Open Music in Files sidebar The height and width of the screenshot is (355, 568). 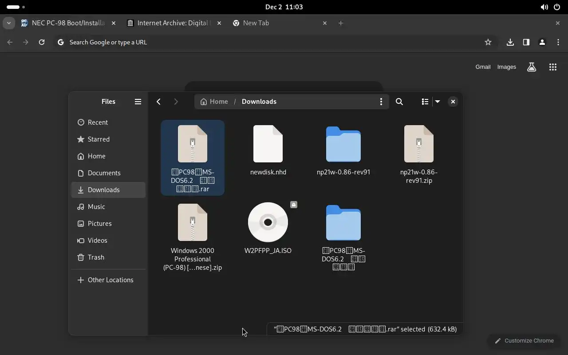(108, 207)
